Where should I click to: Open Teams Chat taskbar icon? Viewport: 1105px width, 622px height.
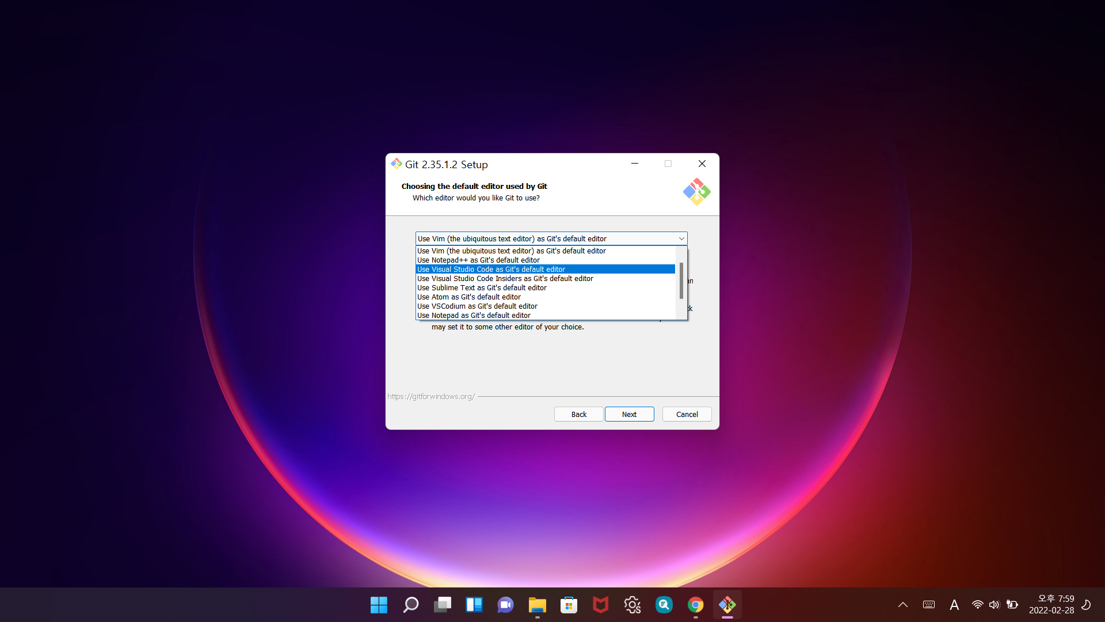tap(505, 605)
